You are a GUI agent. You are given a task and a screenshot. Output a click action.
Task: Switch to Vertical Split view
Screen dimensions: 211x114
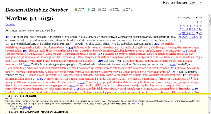(x=79, y=10)
